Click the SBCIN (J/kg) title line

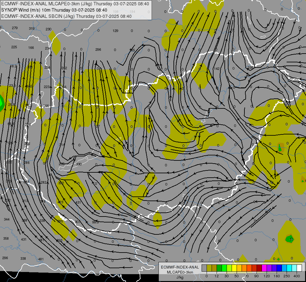66,16
